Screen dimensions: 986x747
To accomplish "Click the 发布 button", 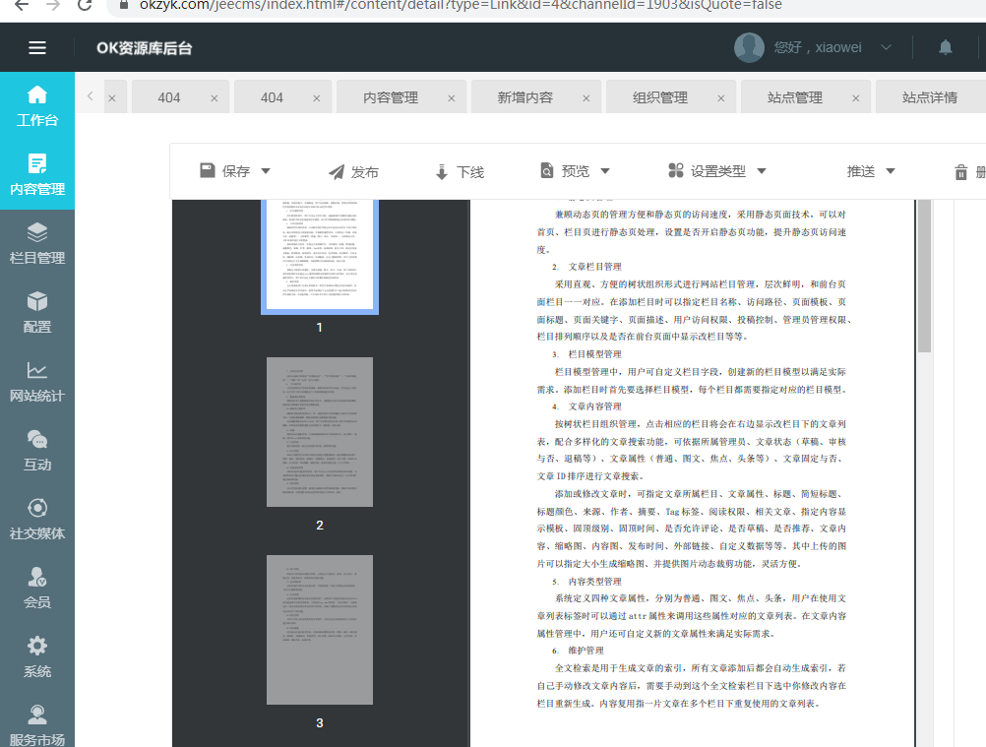I will (353, 171).
